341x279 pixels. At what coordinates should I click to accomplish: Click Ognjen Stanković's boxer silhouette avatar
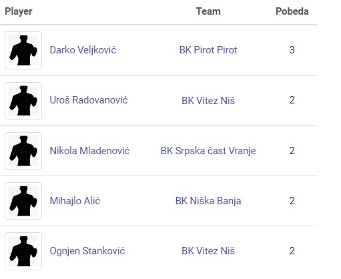point(23,251)
